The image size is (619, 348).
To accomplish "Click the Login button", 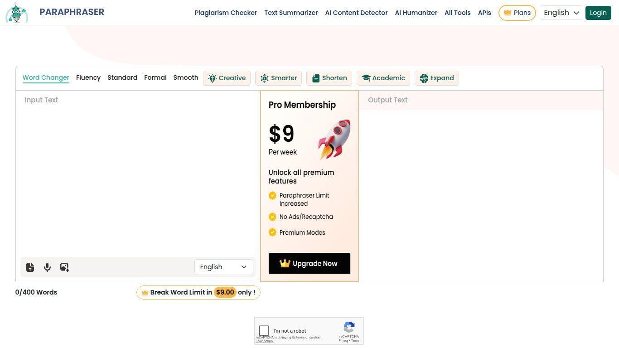I will coord(598,13).
